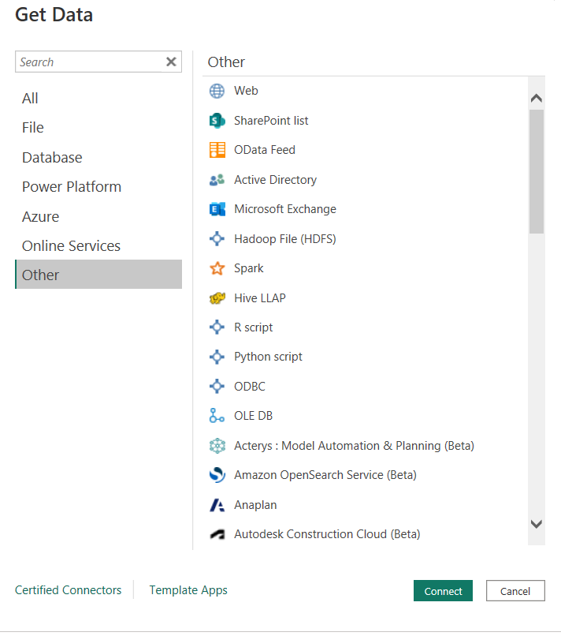Select the SharePoint list icon
Image resolution: width=561 pixels, height=636 pixels.
pyautogui.click(x=217, y=121)
